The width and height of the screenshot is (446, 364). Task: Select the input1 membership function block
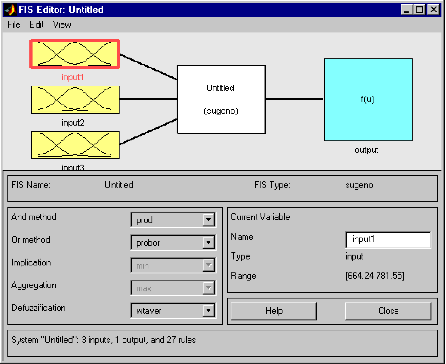point(75,54)
